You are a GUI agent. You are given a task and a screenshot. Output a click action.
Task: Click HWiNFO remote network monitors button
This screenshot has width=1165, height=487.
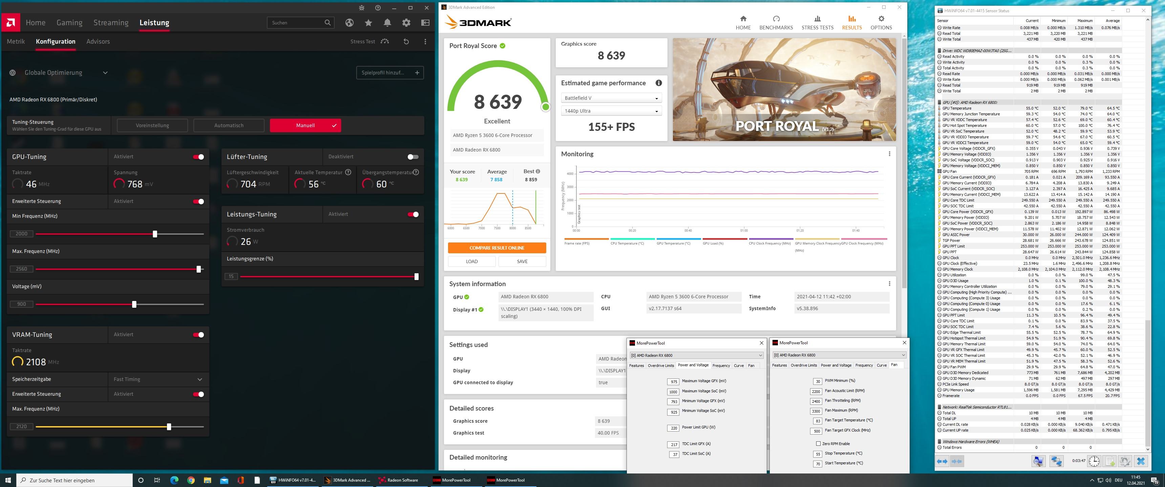click(x=1056, y=461)
